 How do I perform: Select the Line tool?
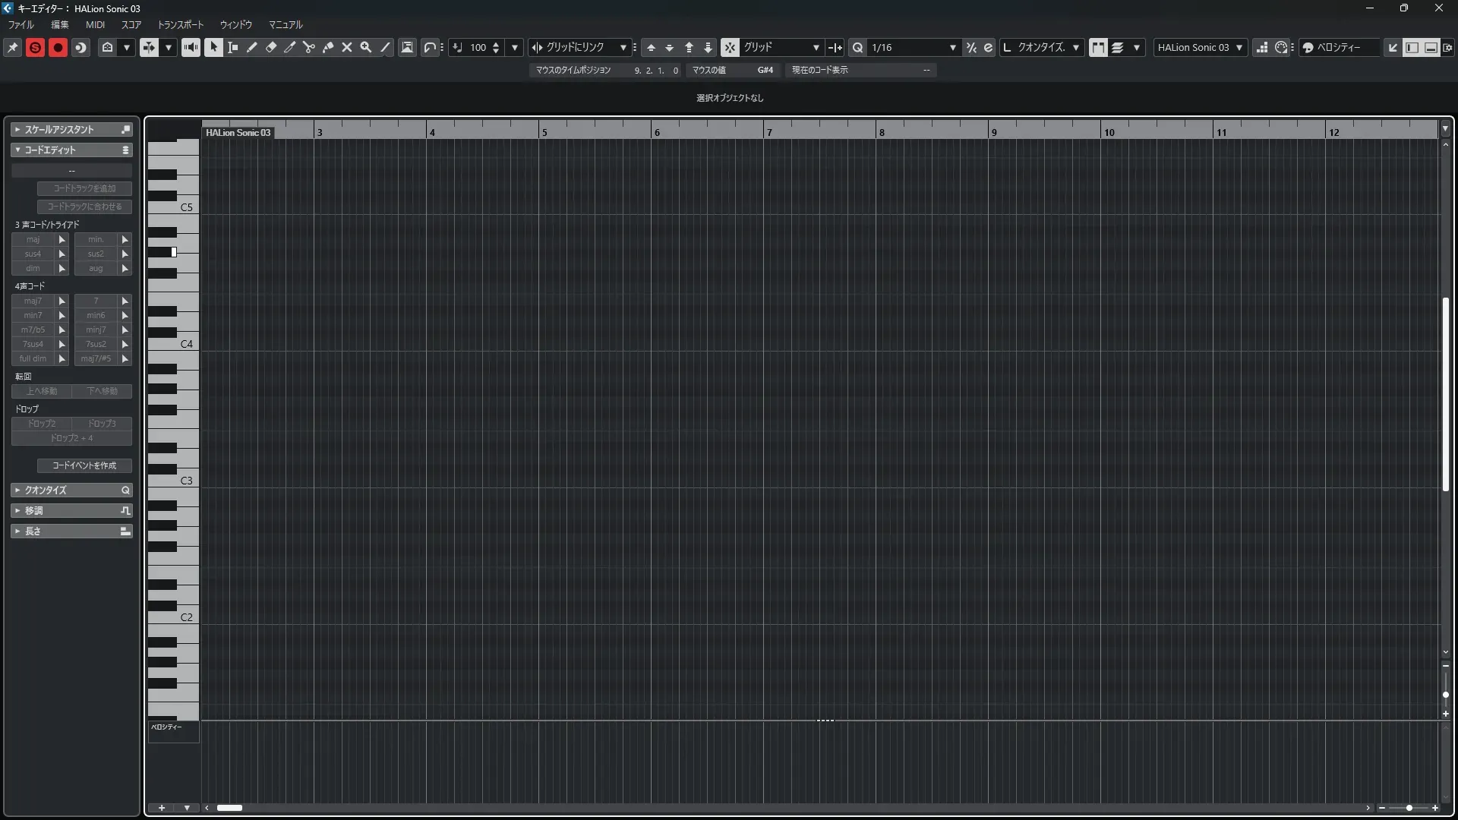(x=385, y=47)
